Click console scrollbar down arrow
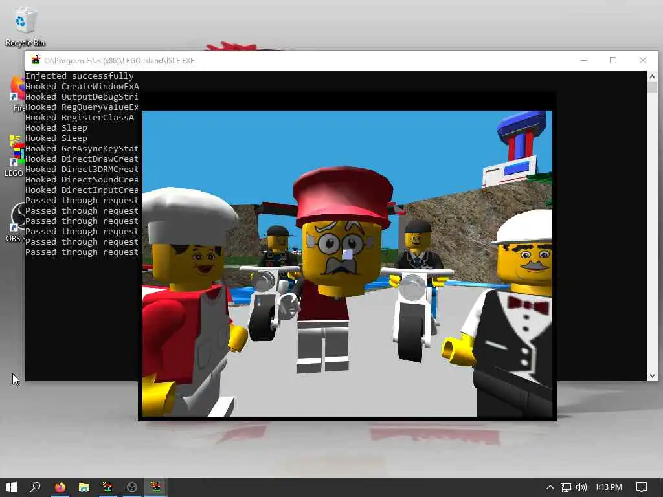This screenshot has width=663, height=497. click(652, 375)
